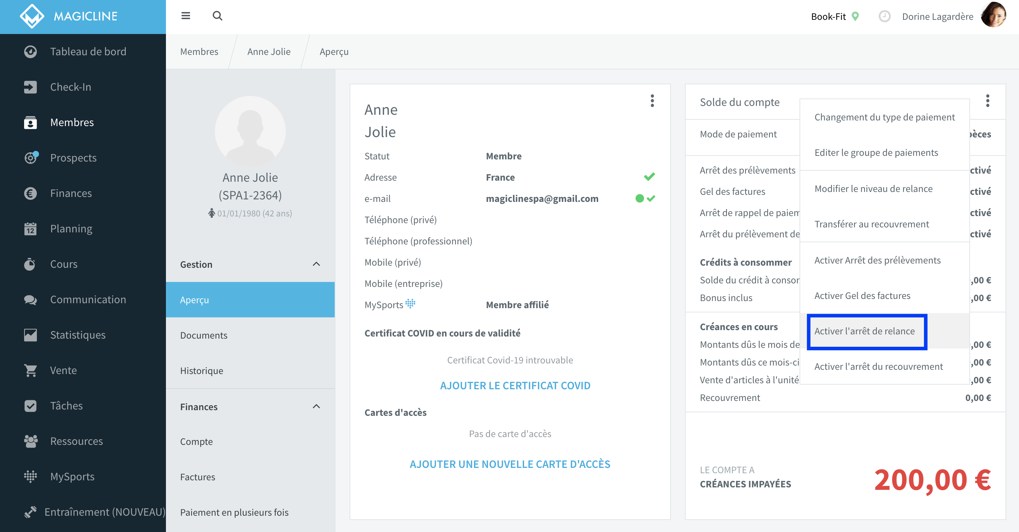The width and height of the screenshot is (1019, 532).
Task: Click the Vente shopping cart icon
Action: click(30, 370)
